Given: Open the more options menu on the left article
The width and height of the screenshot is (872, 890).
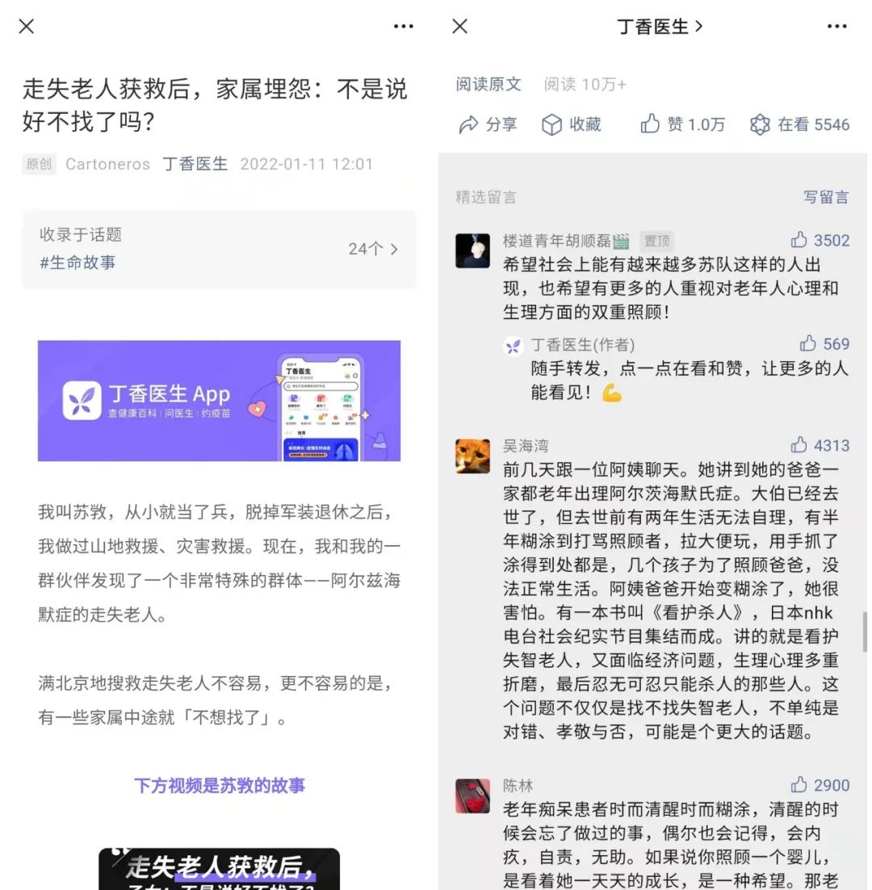Looking at the screenshot, I should (404, 26).
